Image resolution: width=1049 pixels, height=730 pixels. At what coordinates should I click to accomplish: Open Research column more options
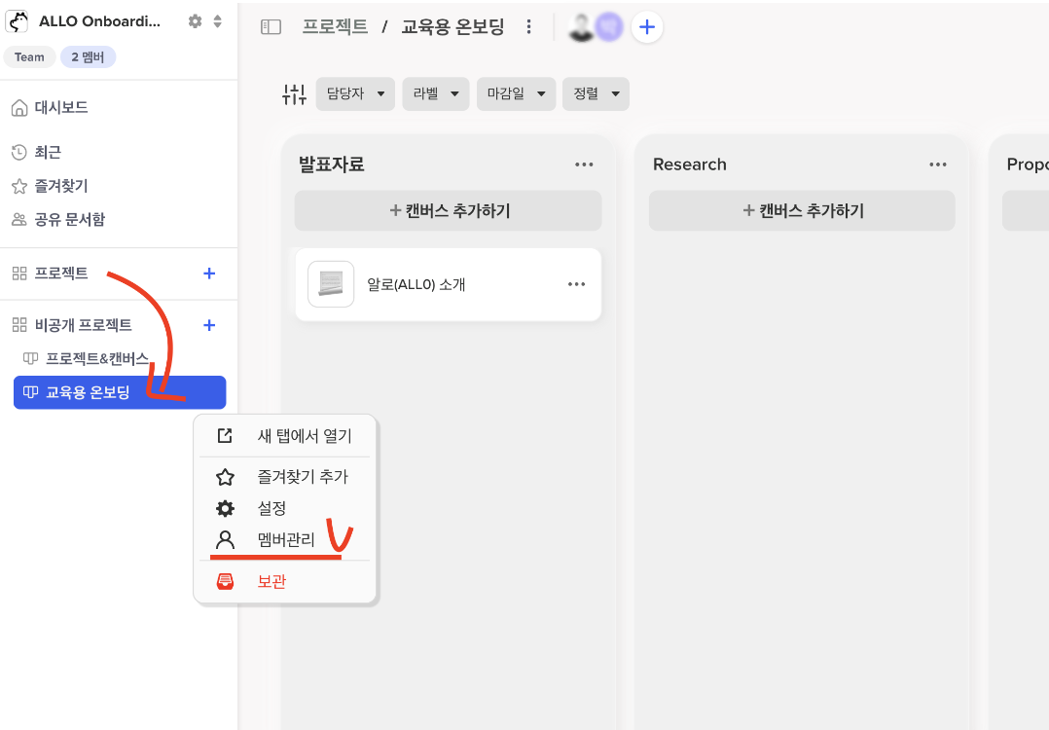[x=938, y=164]
